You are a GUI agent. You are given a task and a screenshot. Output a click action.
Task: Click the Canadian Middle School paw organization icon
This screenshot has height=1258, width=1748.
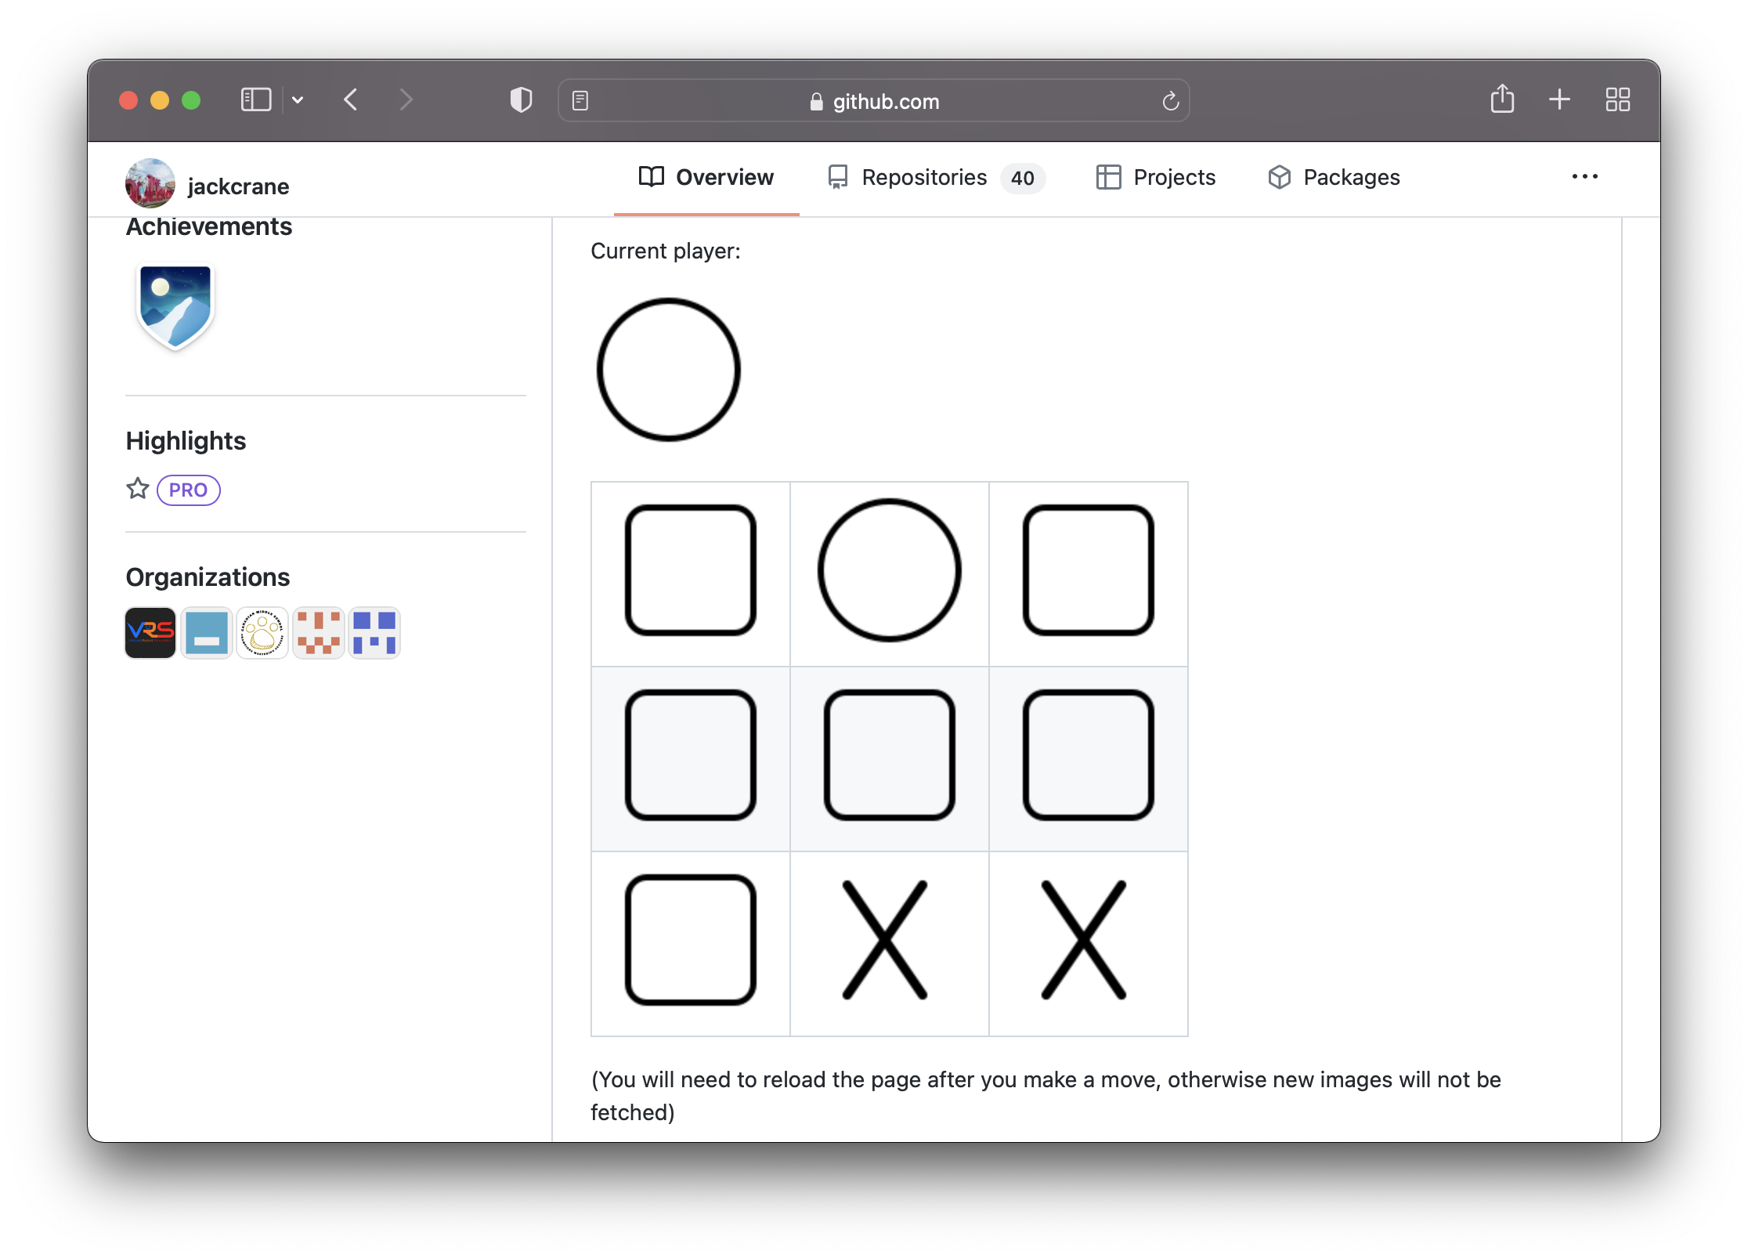pos(262,632)
